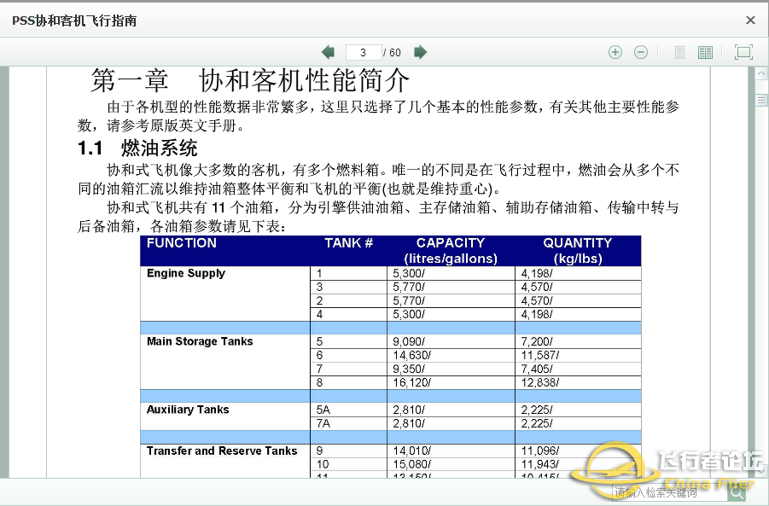
Task: Click the page number field showing 3
Action: (364, 53)
